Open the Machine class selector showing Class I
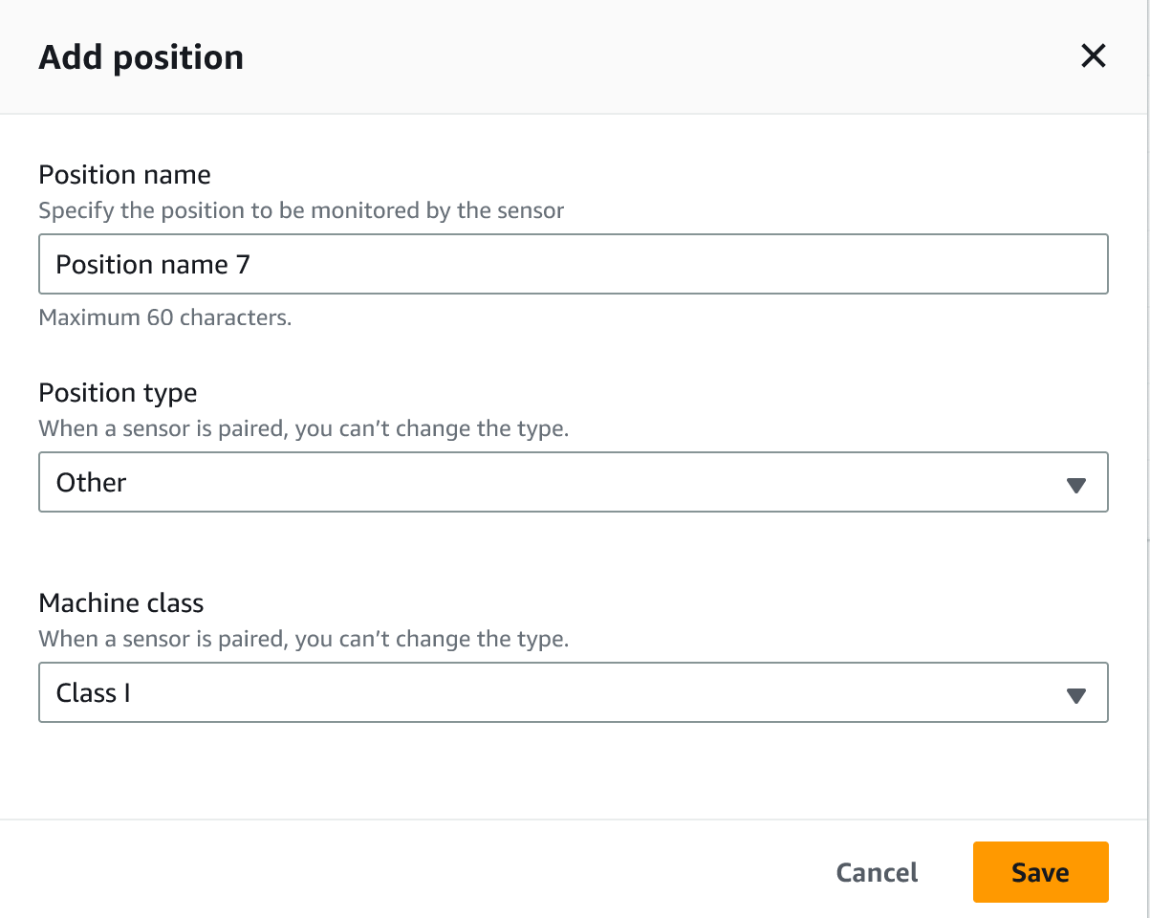This screenshot has height=918, width=1150. tap(574, 692)
